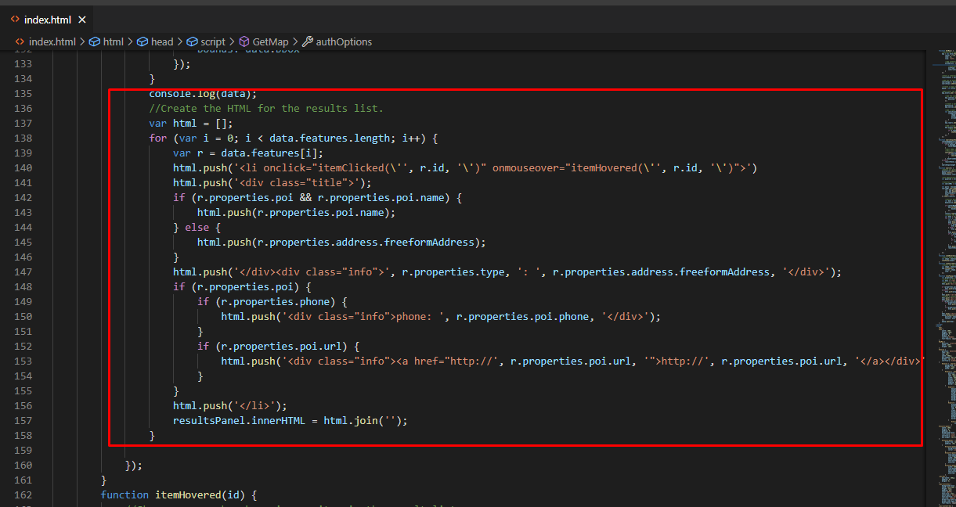The width and height of the screenshot is (956, 507).
Task: Click line number 151 in the gutter
Action: pyautogui.click(x=23, y=331)
